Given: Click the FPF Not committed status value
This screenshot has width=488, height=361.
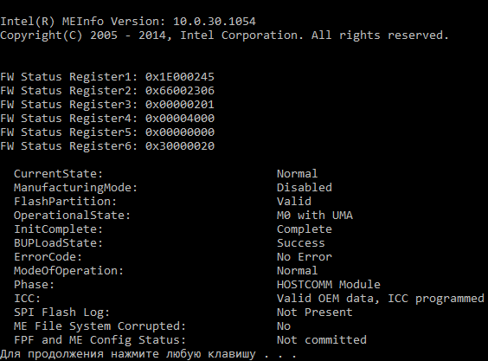Looking at the screenshot, I should point(322,340).
